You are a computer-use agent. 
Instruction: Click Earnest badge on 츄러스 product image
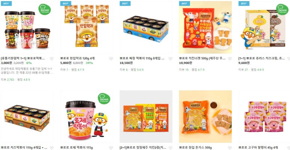pos(282,9)
